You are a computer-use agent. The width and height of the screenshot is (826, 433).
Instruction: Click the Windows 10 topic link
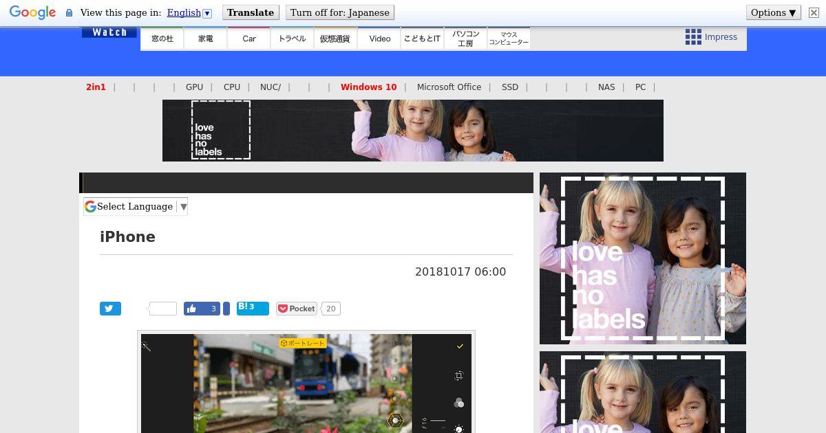pos(369,87)
